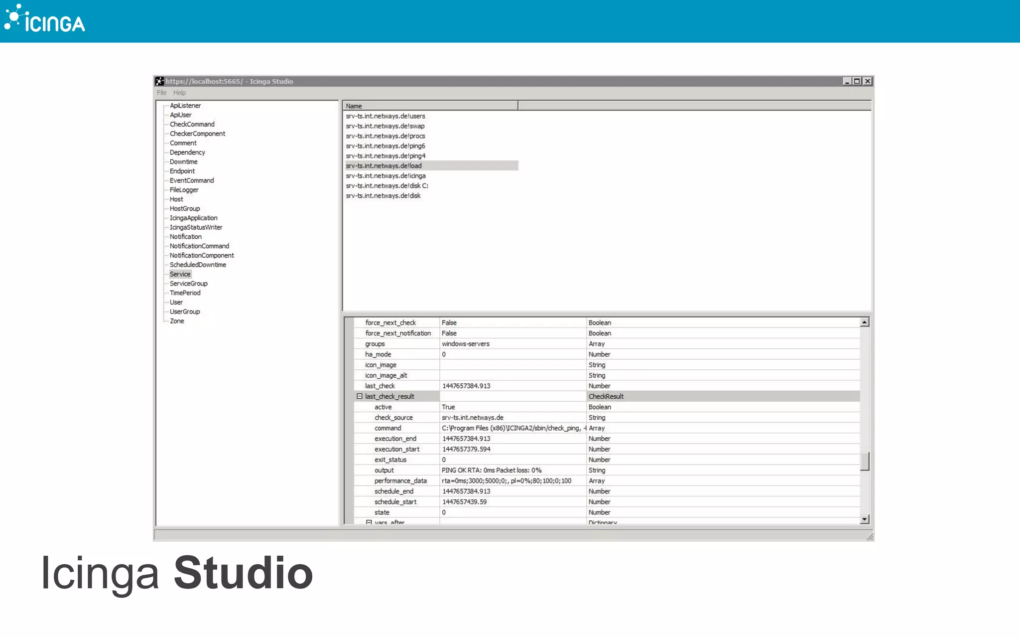The height and width of the screenshot is (638, 1020).
Task: Click the scrollbar down arrow in properties
Action: tap(865, 519)
